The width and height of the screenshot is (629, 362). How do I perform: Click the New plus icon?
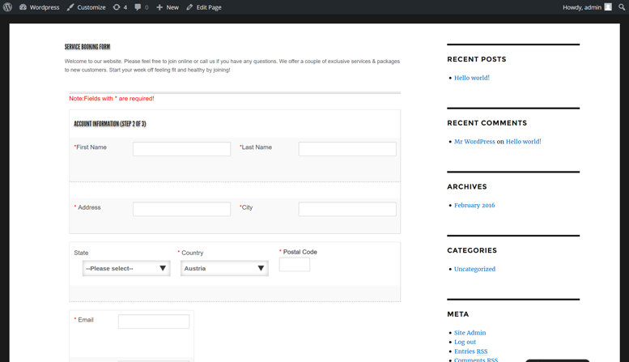(x=159, y=7)
